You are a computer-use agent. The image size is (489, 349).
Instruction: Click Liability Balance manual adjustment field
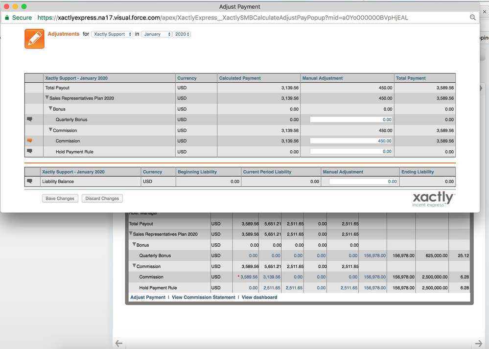(363, 182)
